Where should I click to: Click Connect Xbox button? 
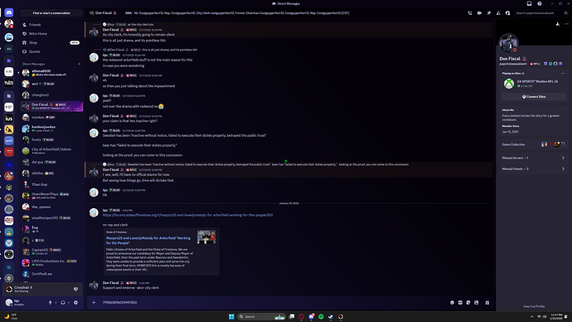click(534, 97)
